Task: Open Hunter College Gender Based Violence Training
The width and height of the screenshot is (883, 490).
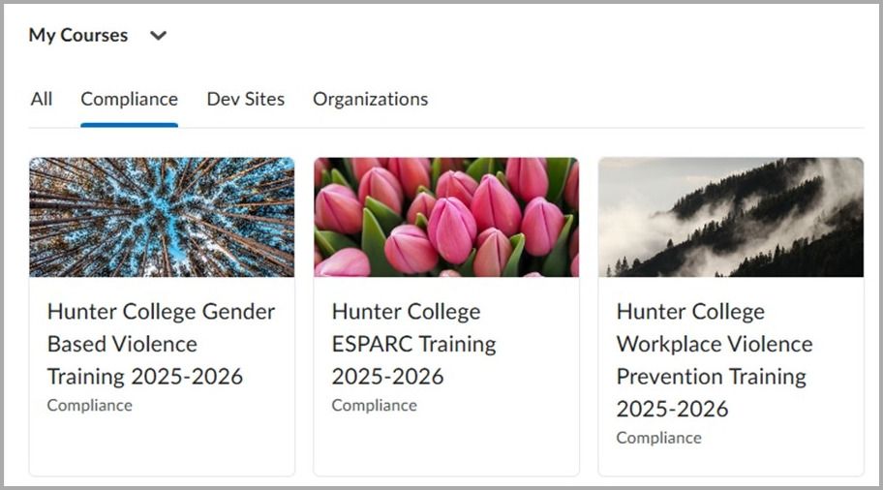Action: (161, 344)
